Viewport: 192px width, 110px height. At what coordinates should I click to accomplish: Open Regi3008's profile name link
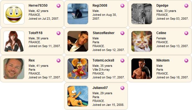pyautogui.click(x=100, y=6)
